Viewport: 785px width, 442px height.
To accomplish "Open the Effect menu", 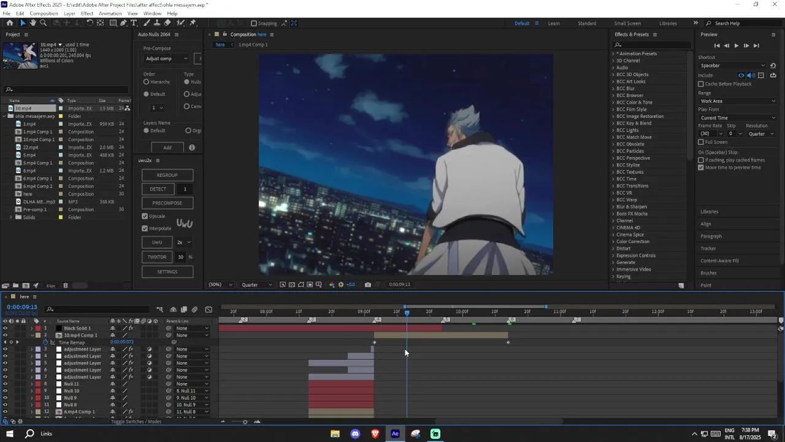I will (87, 14).
